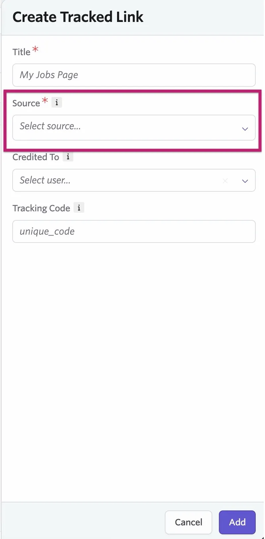Focus the Tracking Code unique_code field
The image size is (265, 539).
coord(134,232)
